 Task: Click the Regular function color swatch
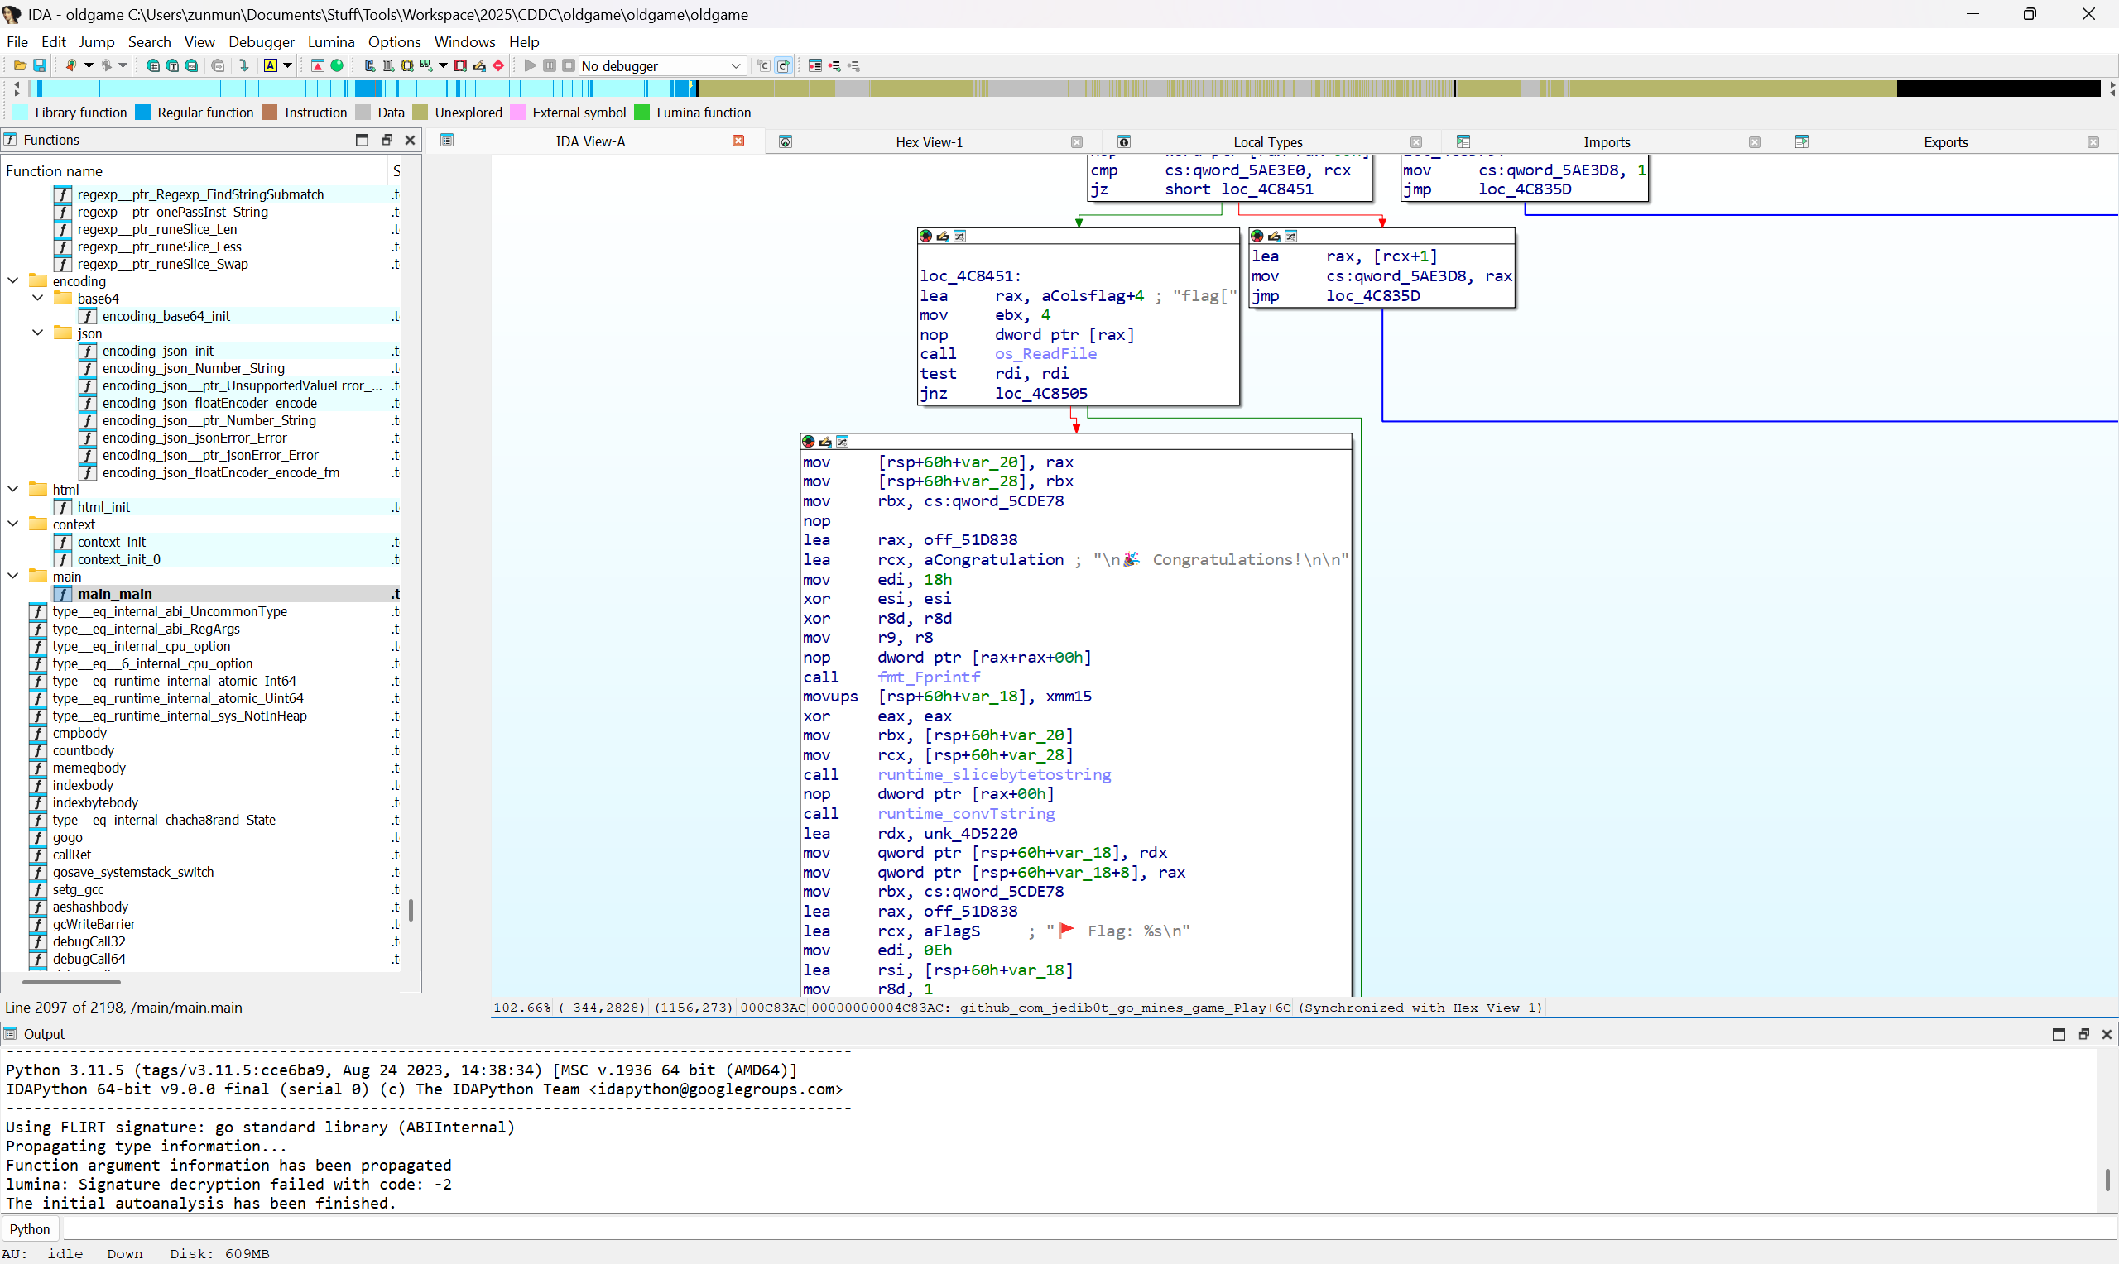click(x=143, y=113)
